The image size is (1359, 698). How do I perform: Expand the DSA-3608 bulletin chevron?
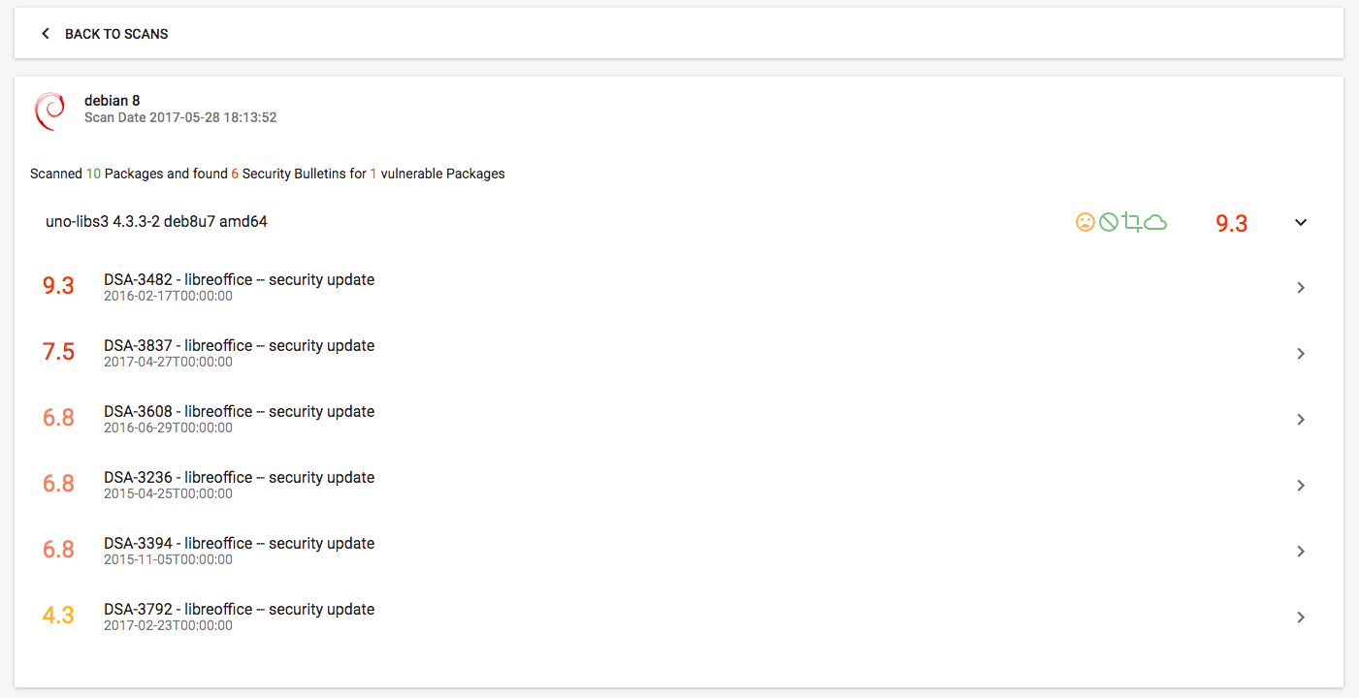pos(1301,419)
